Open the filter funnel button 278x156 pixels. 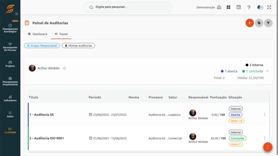268,23
